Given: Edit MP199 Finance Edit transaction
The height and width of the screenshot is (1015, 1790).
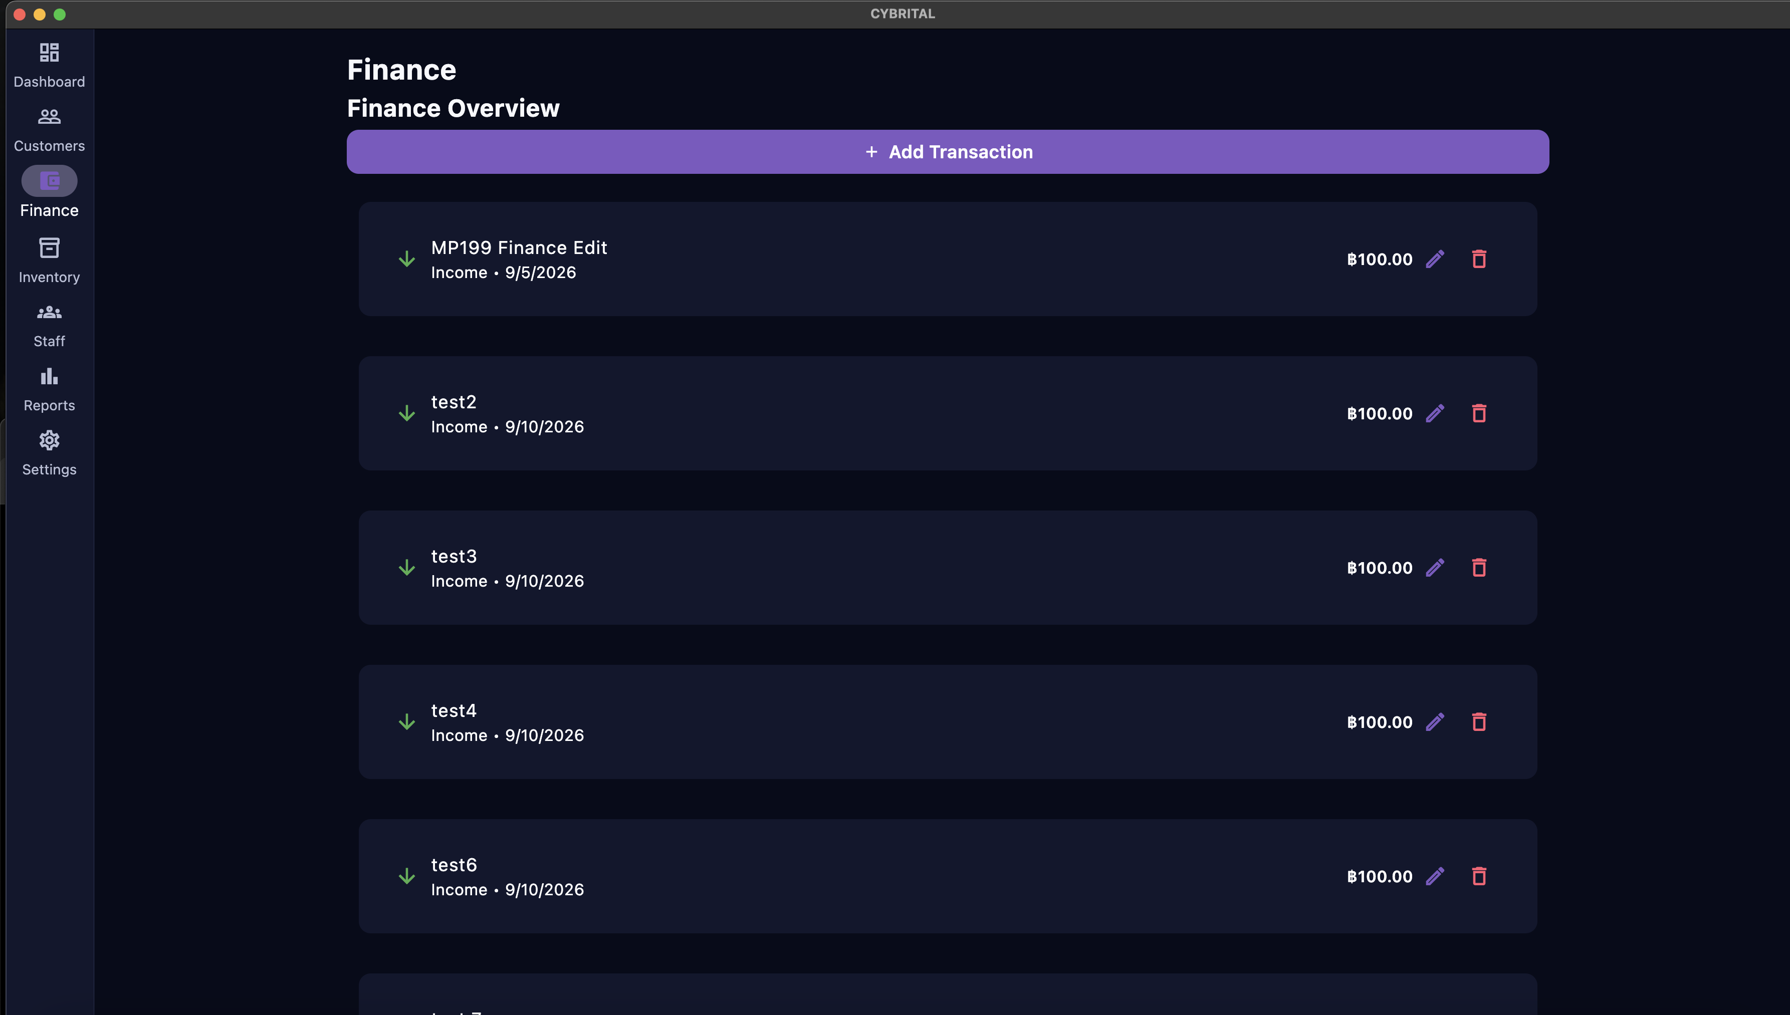Looking at the screenshot, I should (x=1435, y=260).
